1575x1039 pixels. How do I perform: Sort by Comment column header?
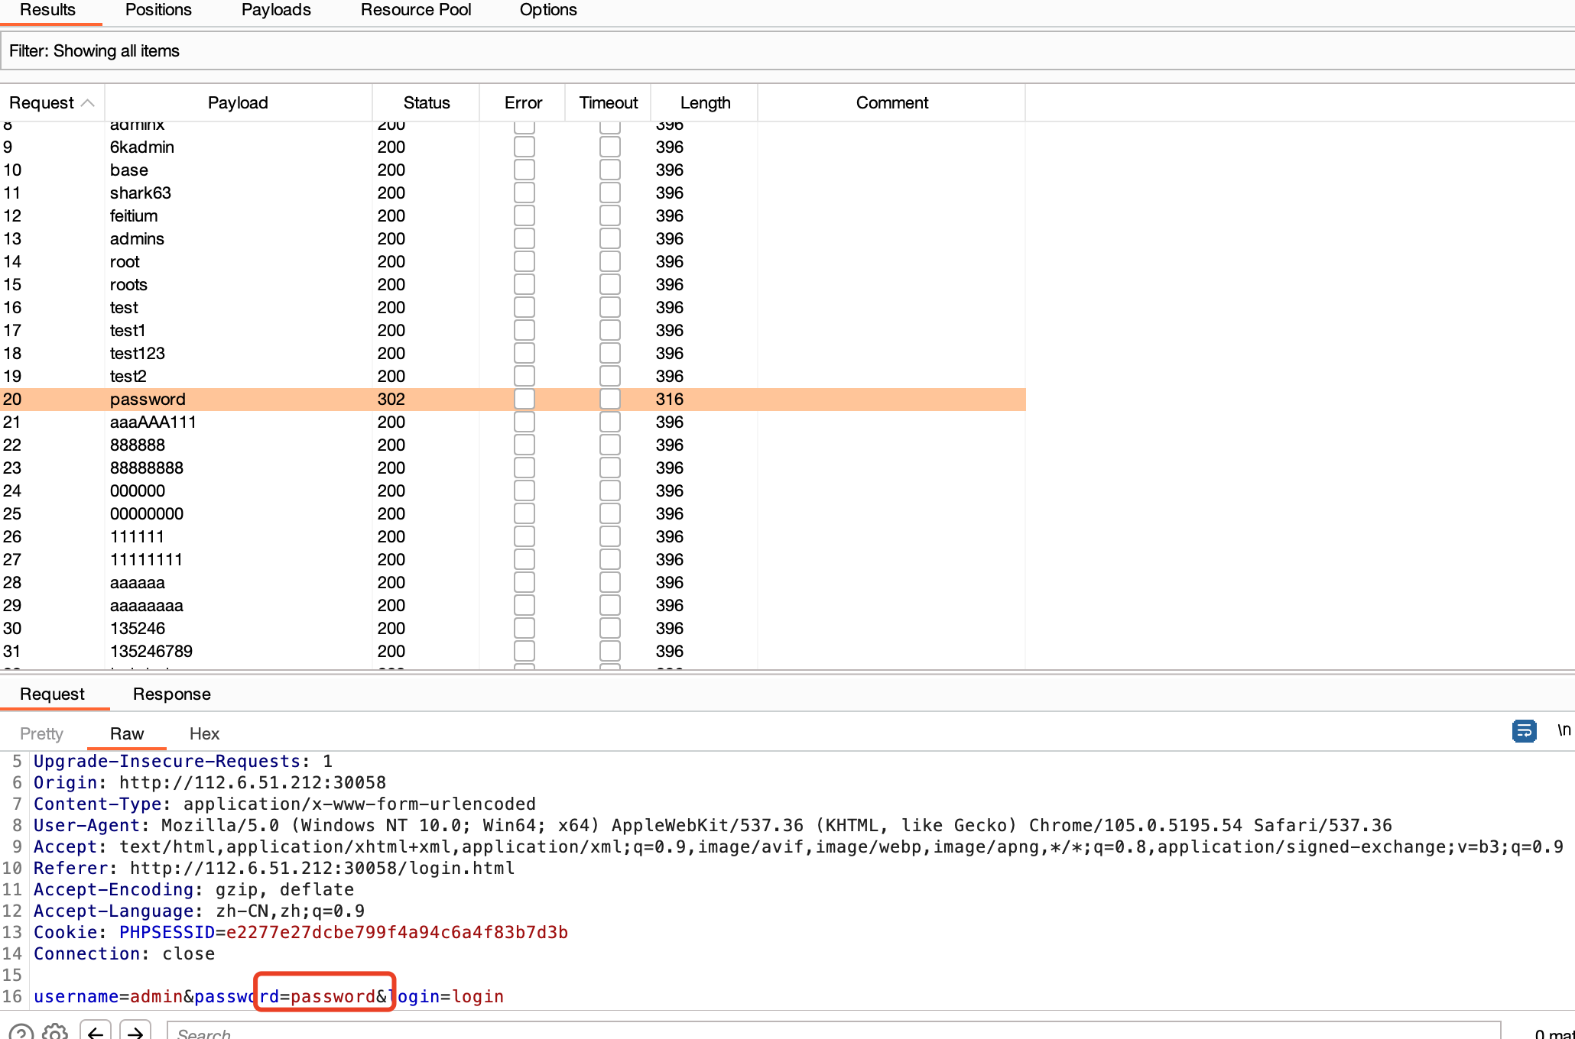click(891, 102)
